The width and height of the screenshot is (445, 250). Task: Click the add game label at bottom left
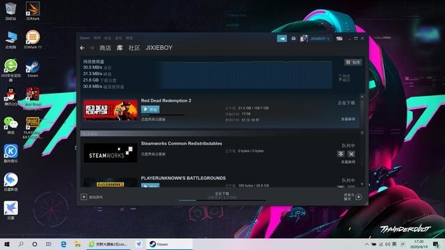(x=96, y=197)
